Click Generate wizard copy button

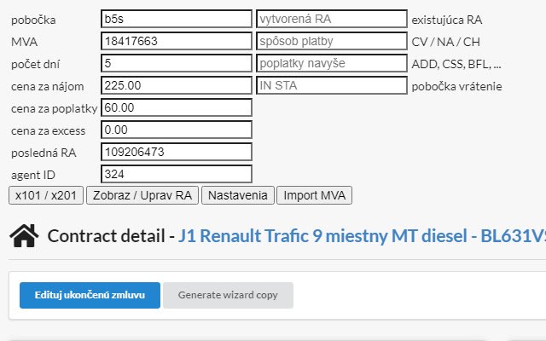tap(228, 295)
